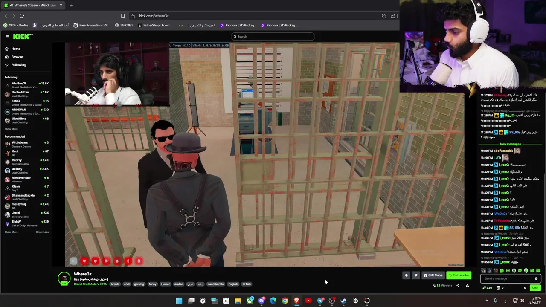
Task: Open 5G CPE 5 bookmark
Action: pos(124,25)
